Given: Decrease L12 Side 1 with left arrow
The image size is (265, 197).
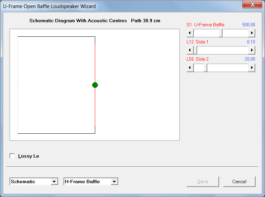Looking at the screenshot, I should (x=190, y=50).
